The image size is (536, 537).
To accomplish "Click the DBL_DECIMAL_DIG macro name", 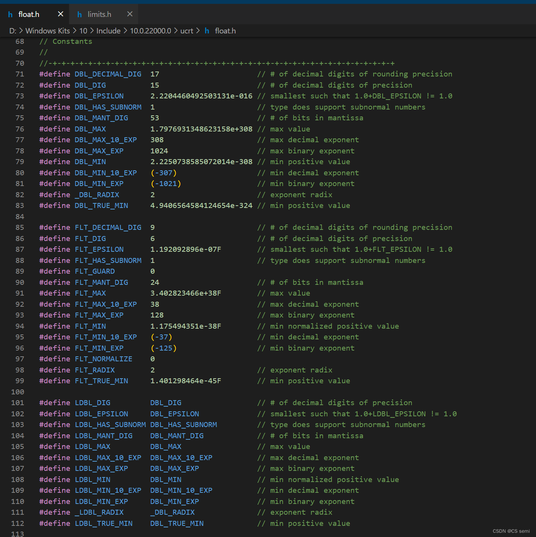I will coord(108,74).
